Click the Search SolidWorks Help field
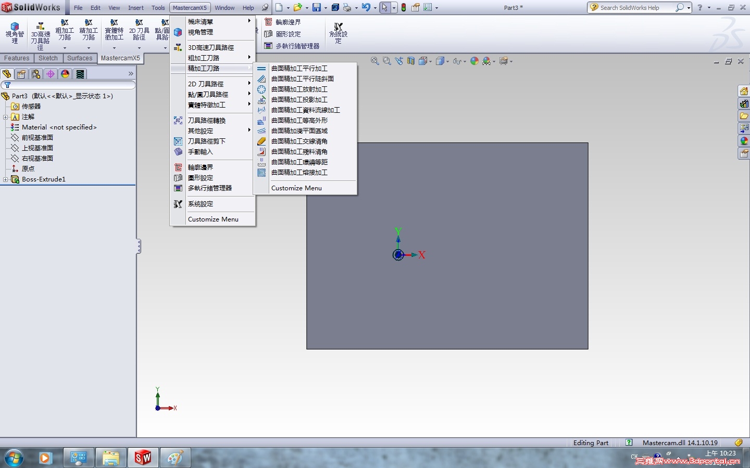This screenshot has height=468, width=750. [636, 8]
